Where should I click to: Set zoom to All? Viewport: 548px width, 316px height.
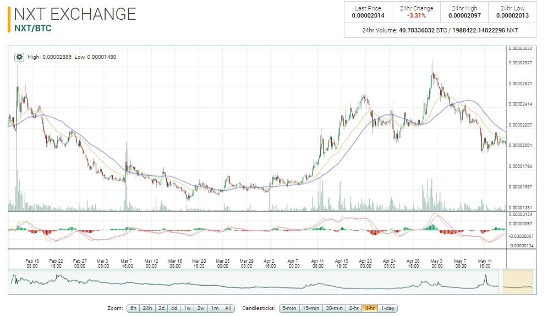click(228, 308)
